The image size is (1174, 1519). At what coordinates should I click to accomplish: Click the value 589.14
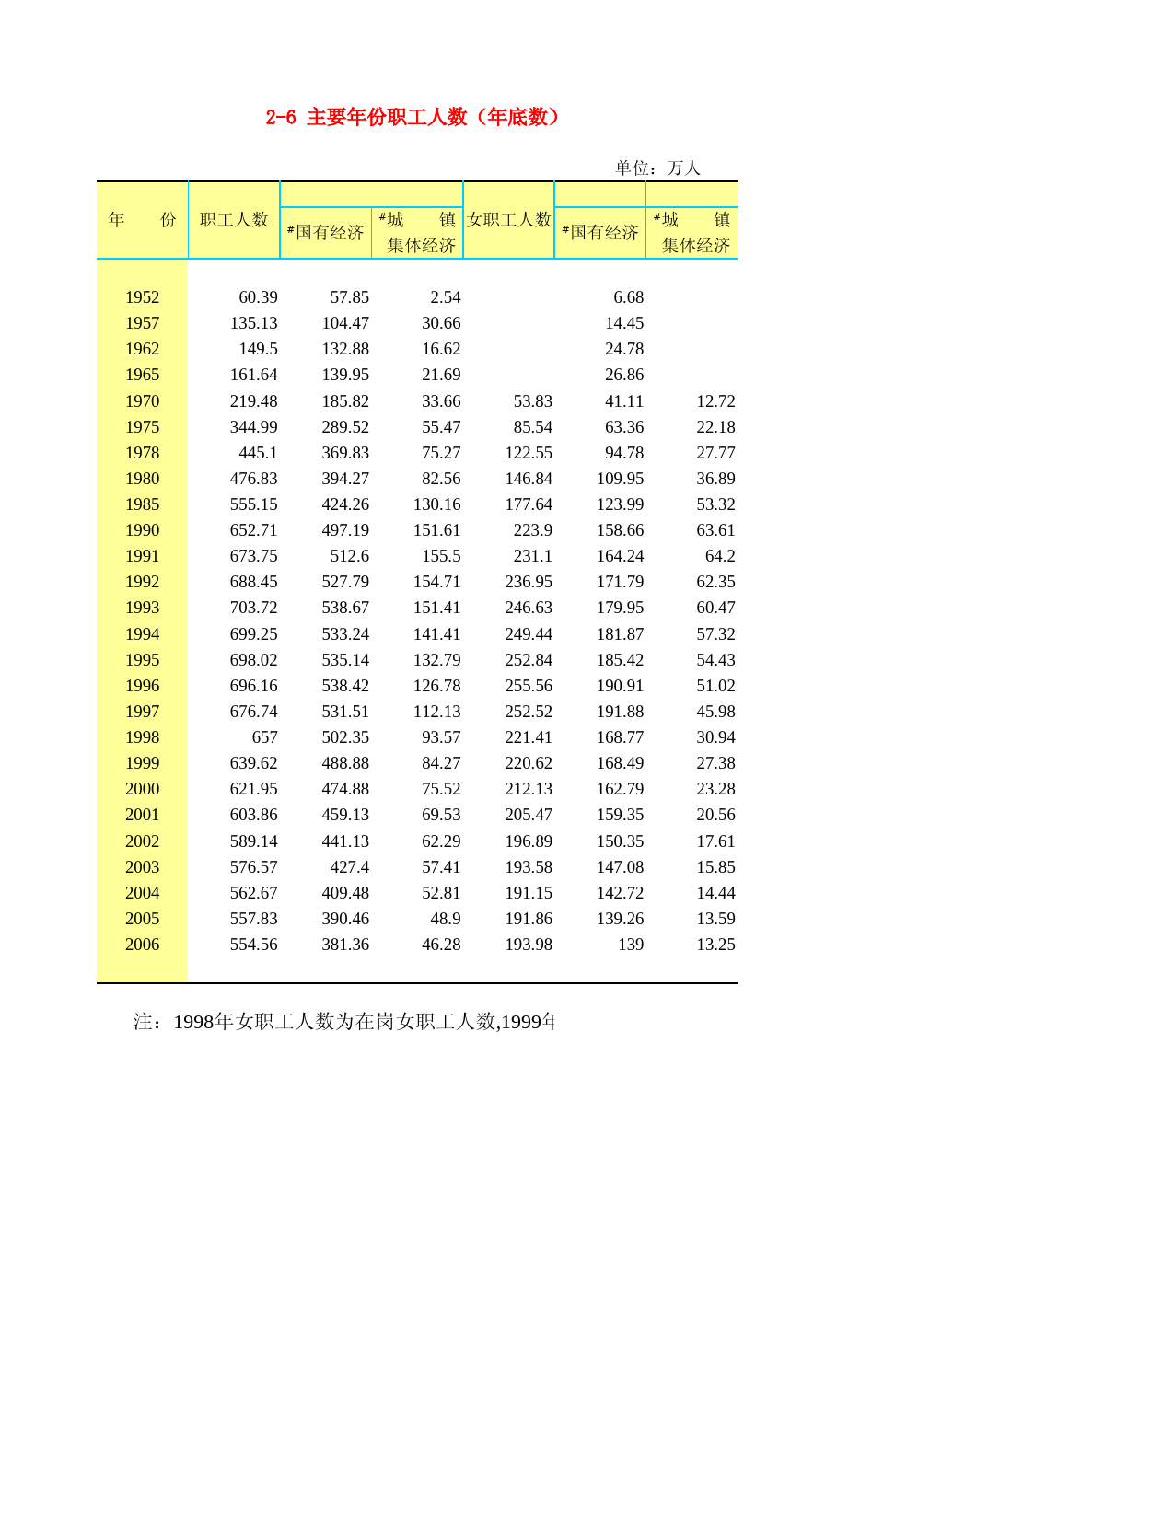click(x=254, y=841)
